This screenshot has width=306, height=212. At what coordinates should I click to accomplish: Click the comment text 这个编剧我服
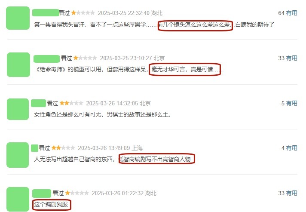(x=51, y=204)
